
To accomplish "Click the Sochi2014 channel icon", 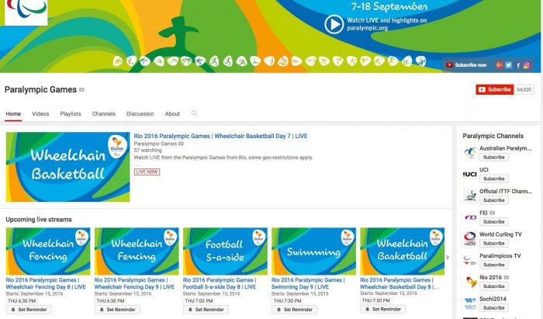I will point(470,303).
